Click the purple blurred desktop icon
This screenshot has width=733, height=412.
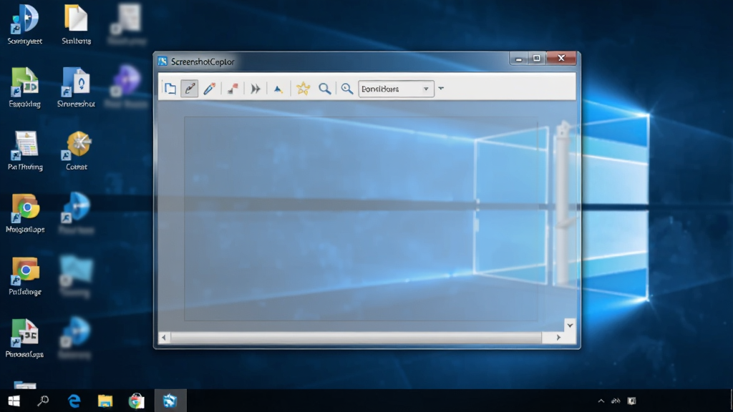pos(127,87)
